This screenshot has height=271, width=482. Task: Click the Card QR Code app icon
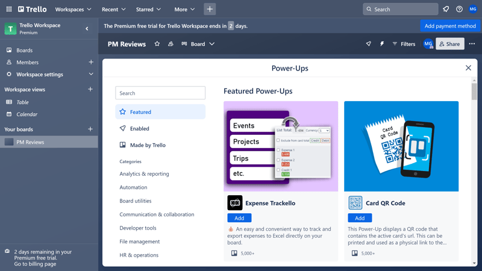click(355, 203)
